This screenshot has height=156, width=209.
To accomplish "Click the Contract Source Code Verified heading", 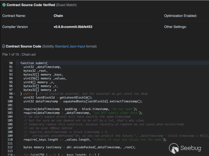I will coord(31,5).
